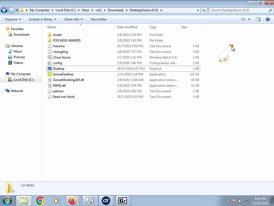Click the search magnifier icon

270,10
